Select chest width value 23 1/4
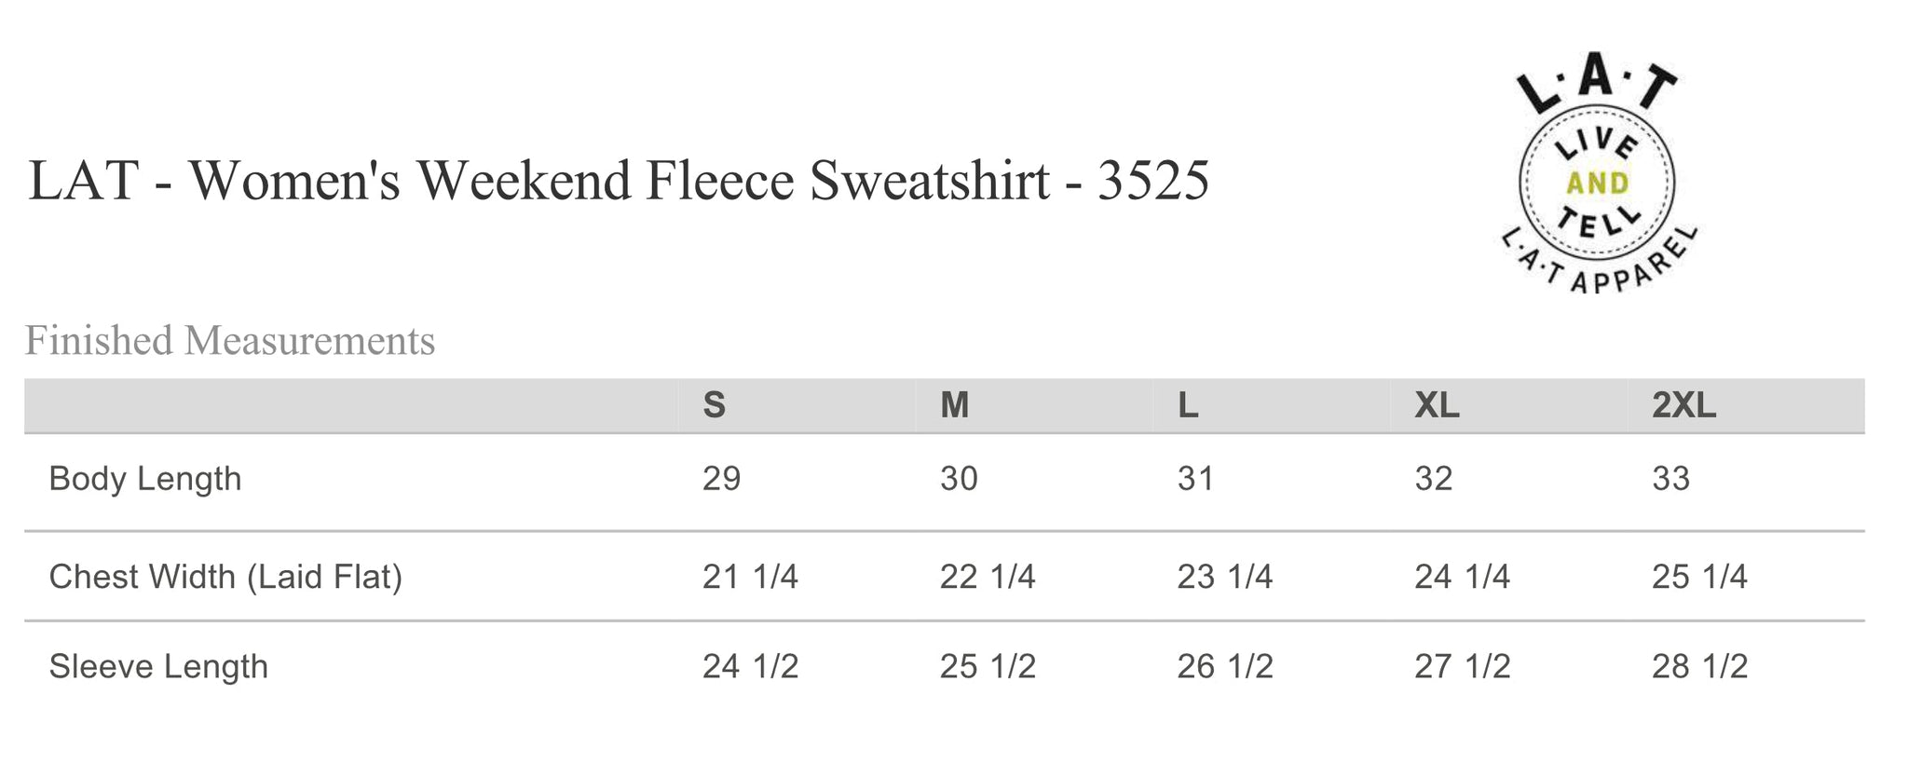 pyautogui.click(x=1224, y=578)
